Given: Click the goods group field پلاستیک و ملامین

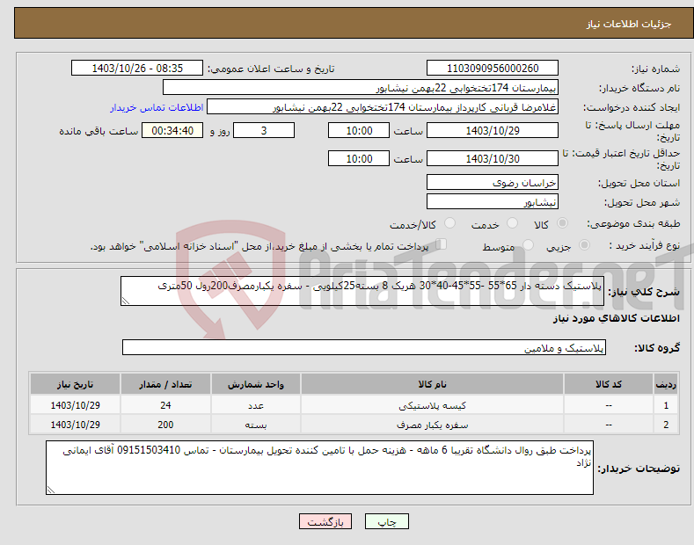Looking at the screenshot, I should pos(364,348).
